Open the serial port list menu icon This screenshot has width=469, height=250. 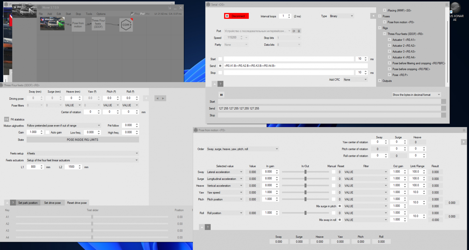click(x=299, y=31)
